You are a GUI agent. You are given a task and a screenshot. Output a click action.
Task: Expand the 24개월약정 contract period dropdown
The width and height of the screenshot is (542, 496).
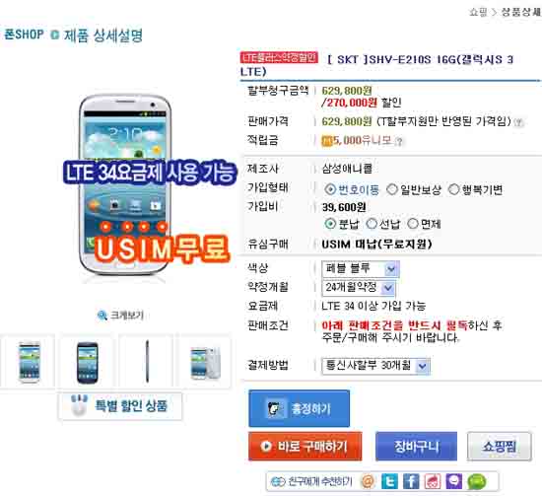pyautogui.click(x=359, y=287)
